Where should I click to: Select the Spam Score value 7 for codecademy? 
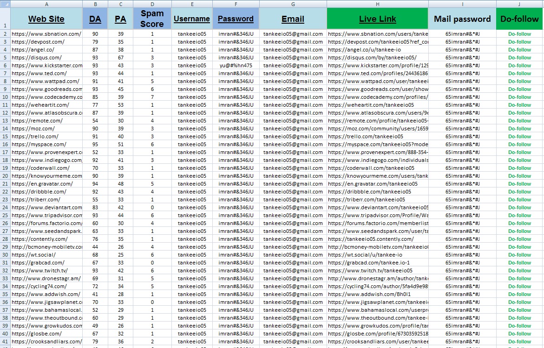[152, 97]
